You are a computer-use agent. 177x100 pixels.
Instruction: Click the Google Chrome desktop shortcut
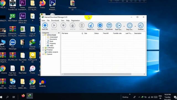33,84
